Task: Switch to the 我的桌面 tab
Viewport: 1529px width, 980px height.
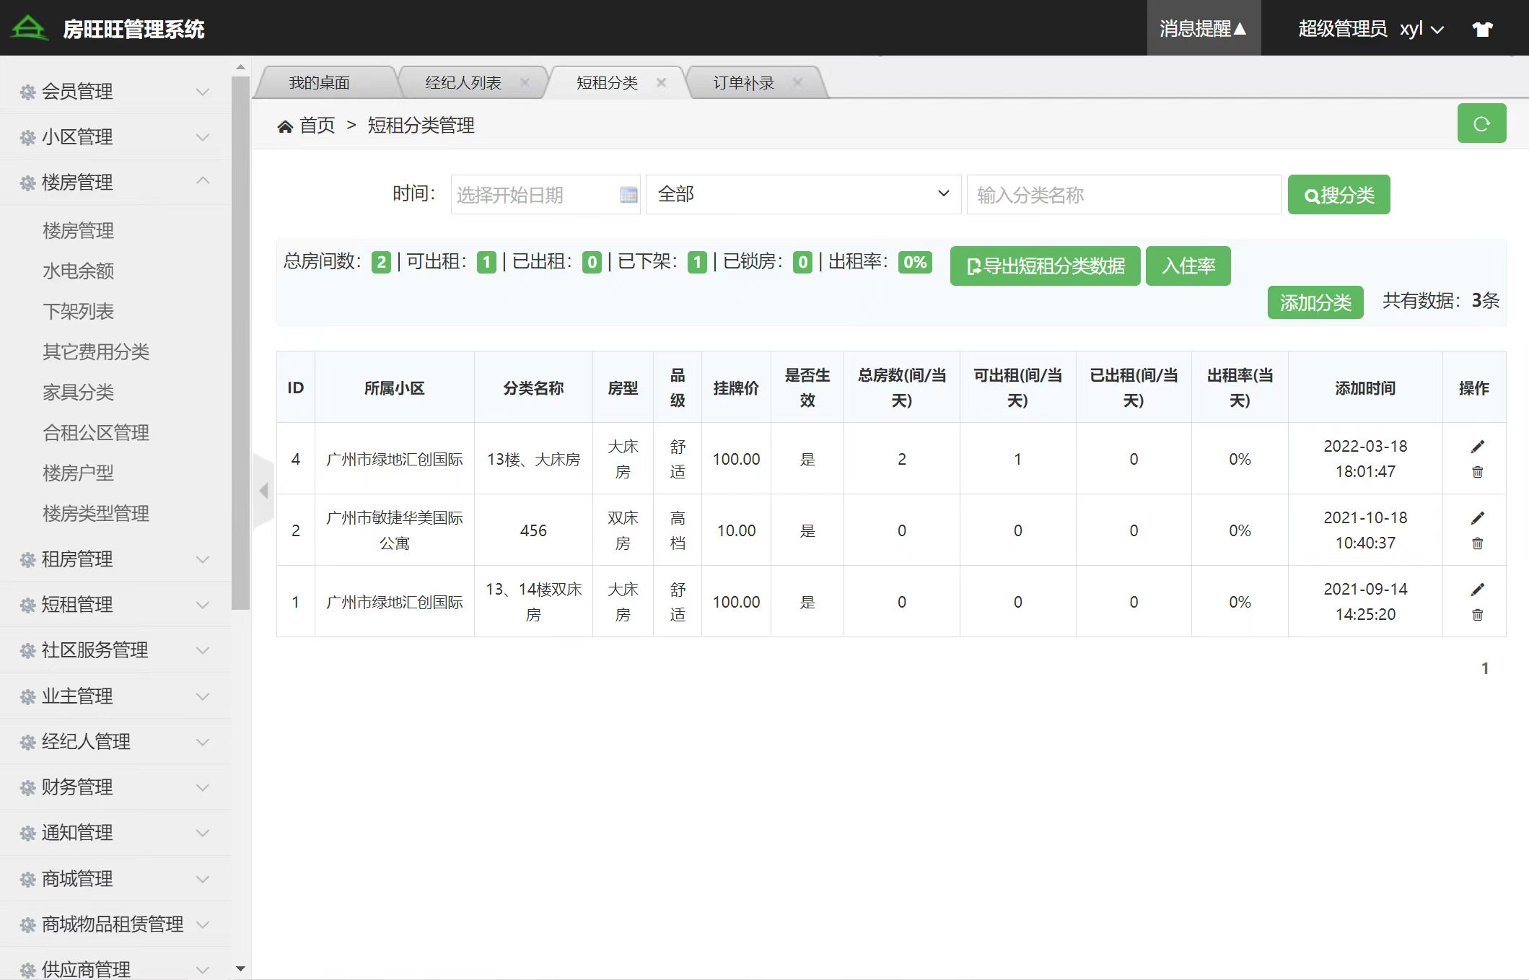Action: (x=320, y=83)
